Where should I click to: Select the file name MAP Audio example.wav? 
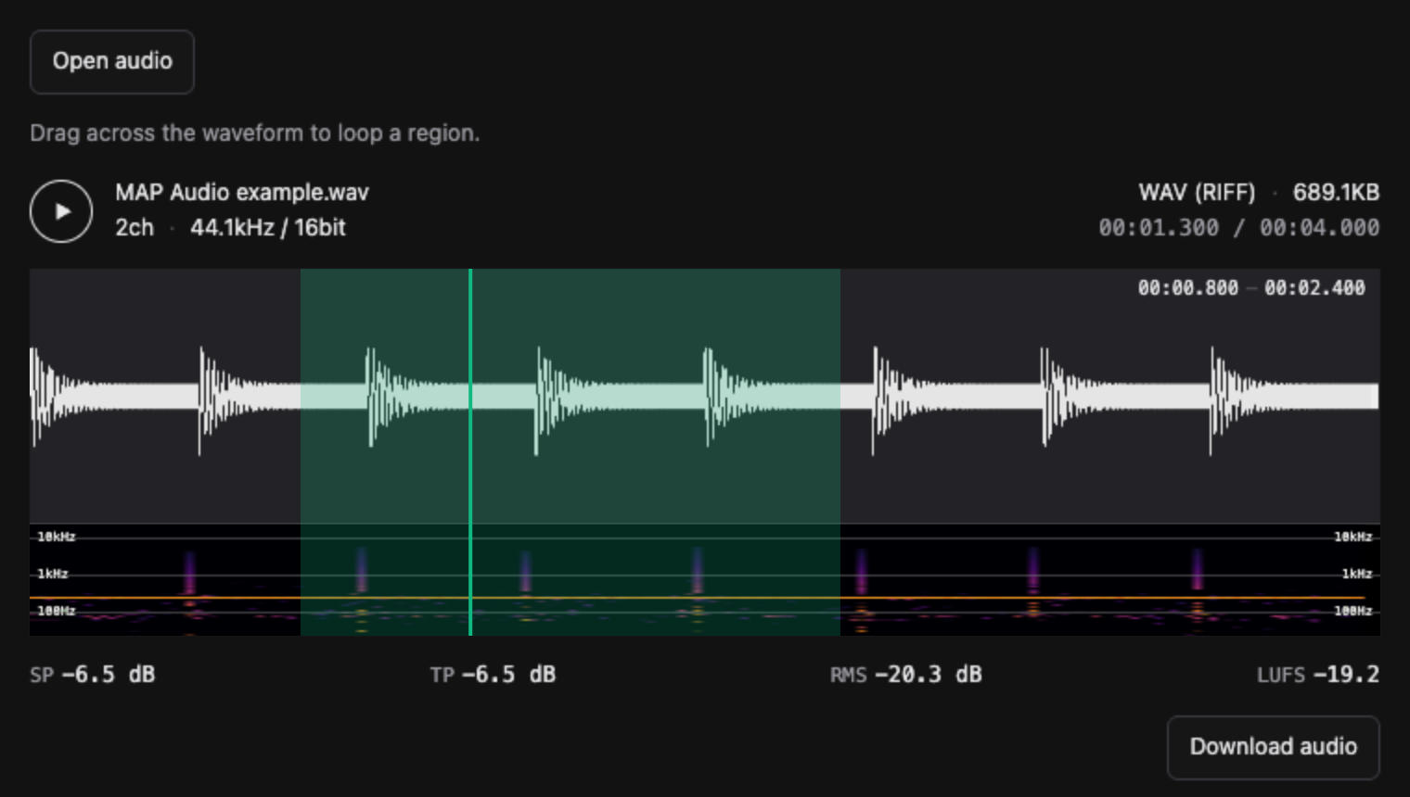[x=242, y=193]
